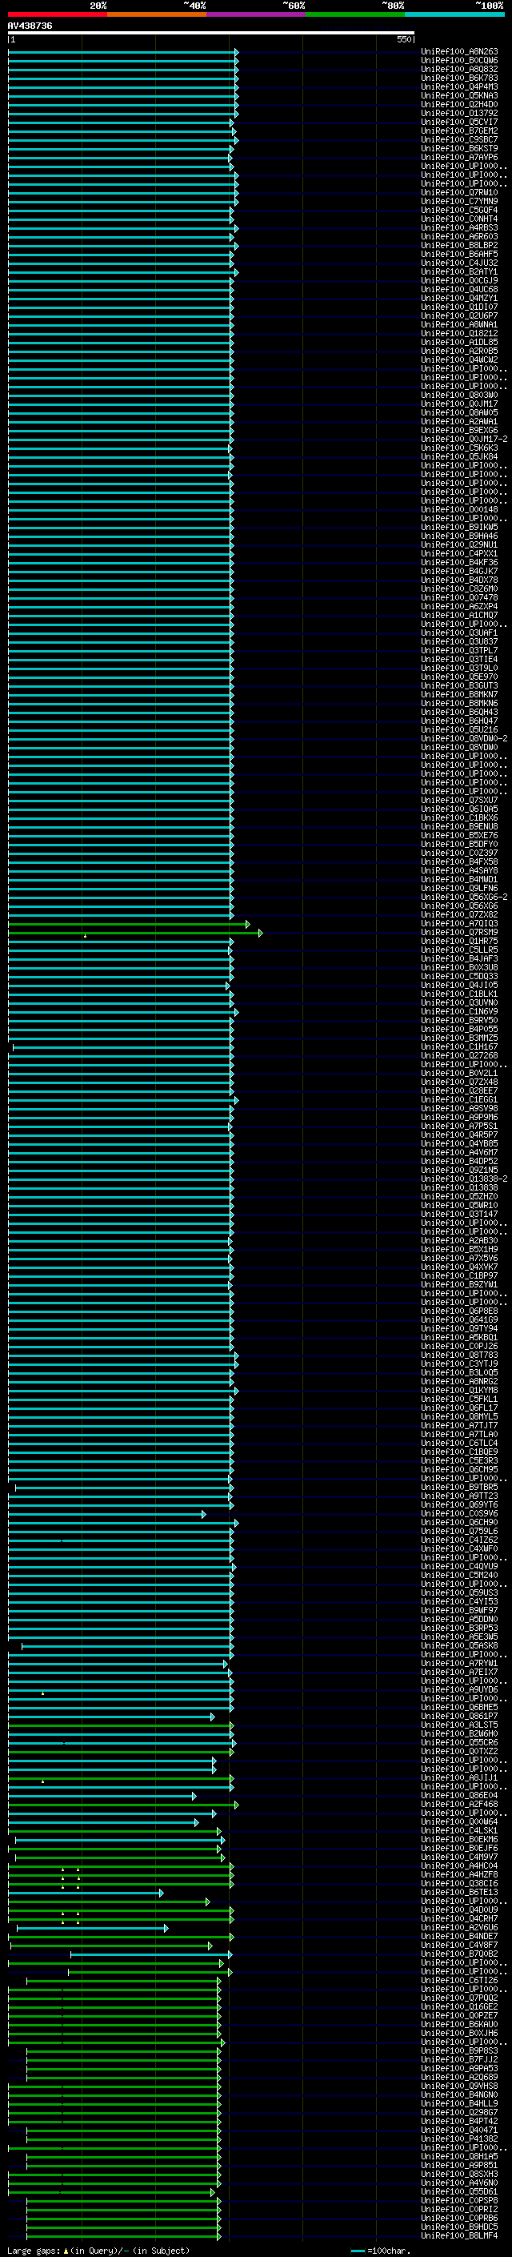Select the UniRef100_Q7RSM9 label
The width and height of the screenshot is (512, 2257).
459,932
